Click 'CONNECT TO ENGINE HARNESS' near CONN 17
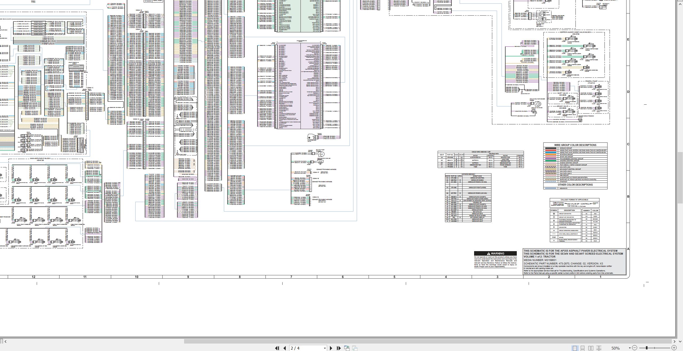 [x=326, y=169]
